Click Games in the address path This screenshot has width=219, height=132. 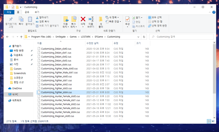coord(73,37)
